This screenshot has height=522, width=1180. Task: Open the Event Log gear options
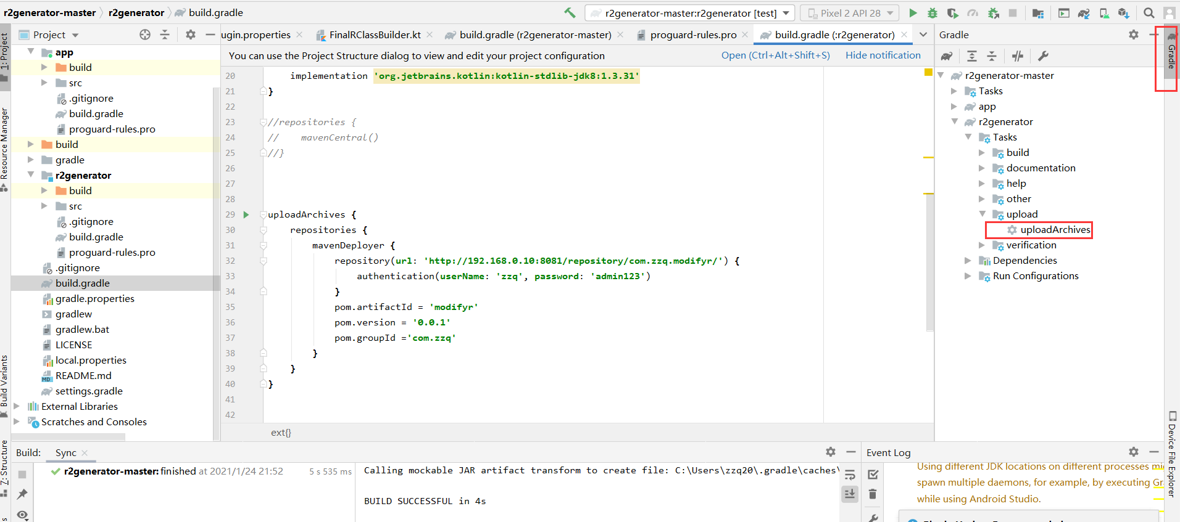pos(1134,452)
